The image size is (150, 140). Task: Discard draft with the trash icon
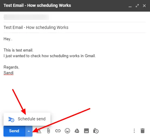point(143,131)
